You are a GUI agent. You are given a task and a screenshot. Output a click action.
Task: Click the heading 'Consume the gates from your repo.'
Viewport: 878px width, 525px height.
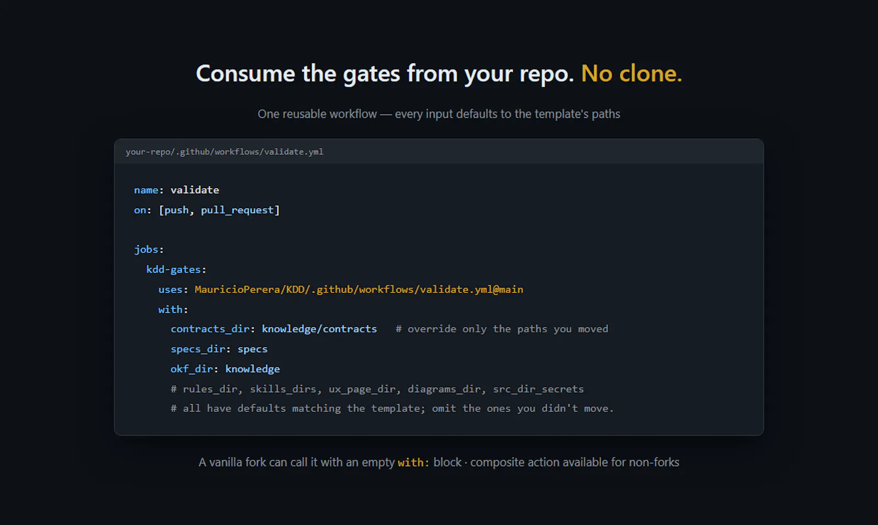[x=385, y=74]
